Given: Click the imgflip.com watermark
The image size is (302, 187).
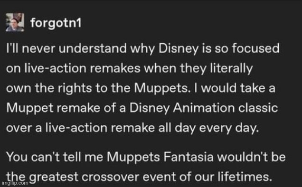Looking at the screenshot, I should coord(15,183).
